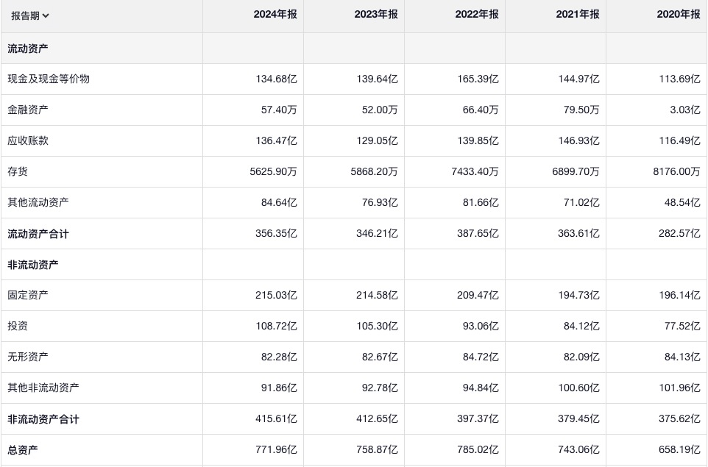Select the 流动资产合计 row label
The width and height of the screenshot is (708, 467).
click(x=38, y=234)
